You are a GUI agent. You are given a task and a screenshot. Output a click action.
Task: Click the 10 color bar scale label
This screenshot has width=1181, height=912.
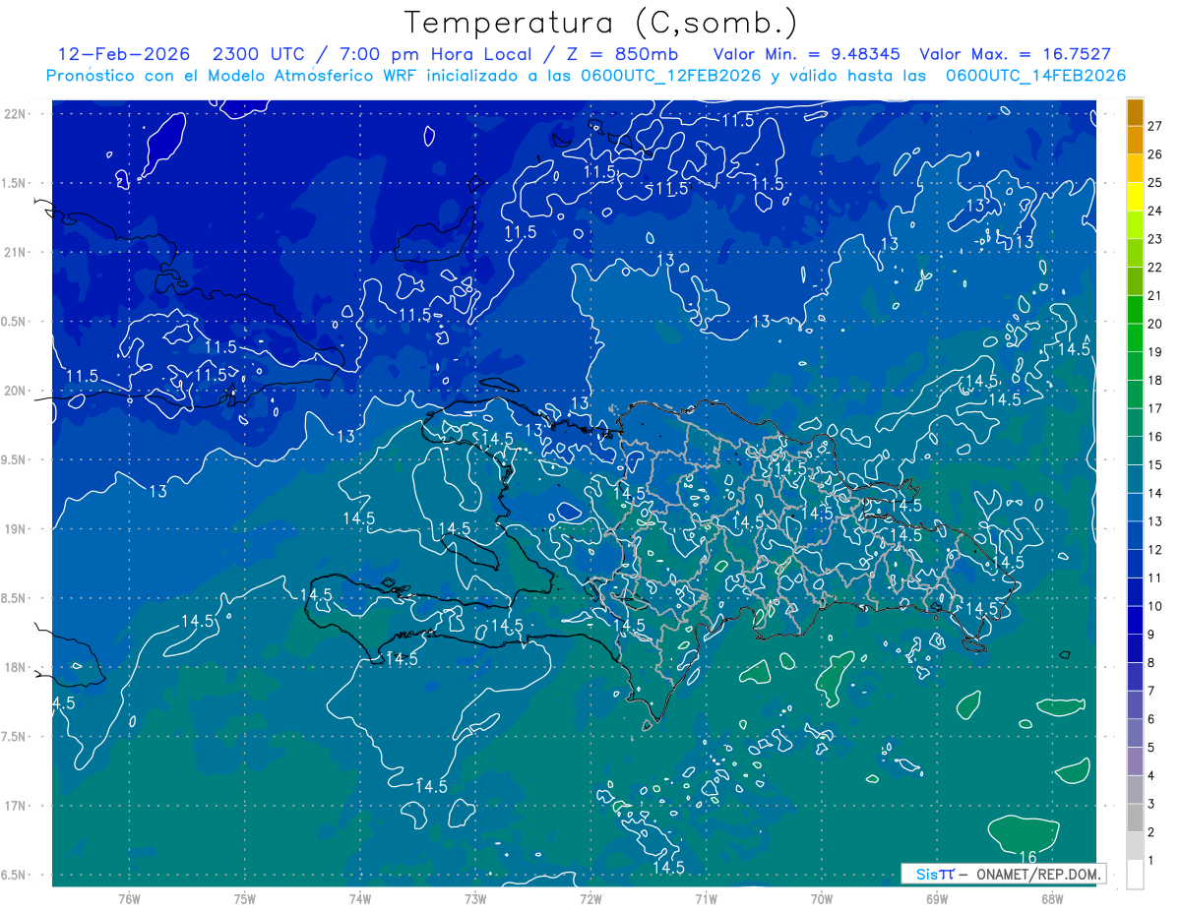tap(1155, 606)
